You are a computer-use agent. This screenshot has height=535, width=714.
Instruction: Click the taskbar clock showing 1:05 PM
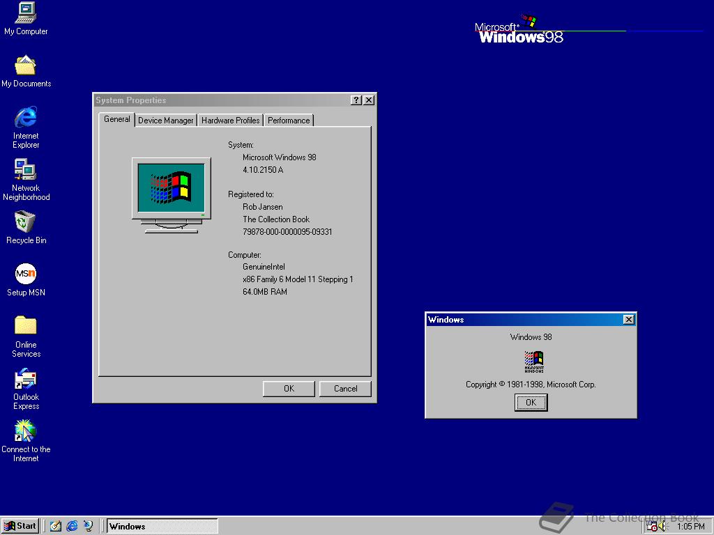pos(690,527)
